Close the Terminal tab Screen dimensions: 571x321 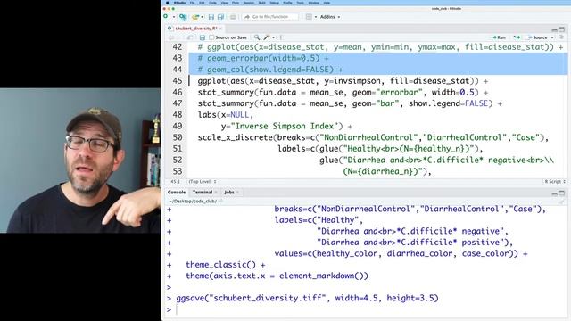click(216, 193)
